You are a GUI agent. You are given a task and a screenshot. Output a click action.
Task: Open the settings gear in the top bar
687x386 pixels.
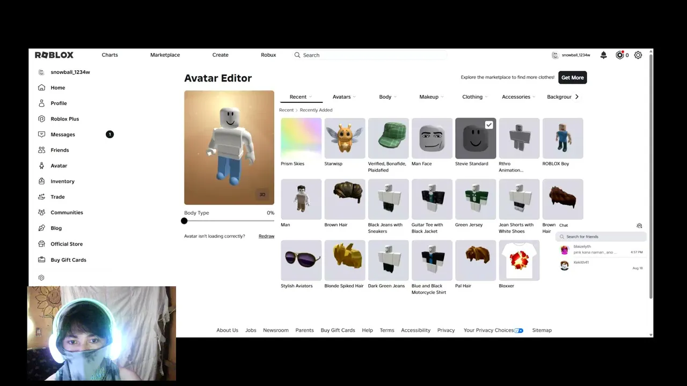(638, 55)
